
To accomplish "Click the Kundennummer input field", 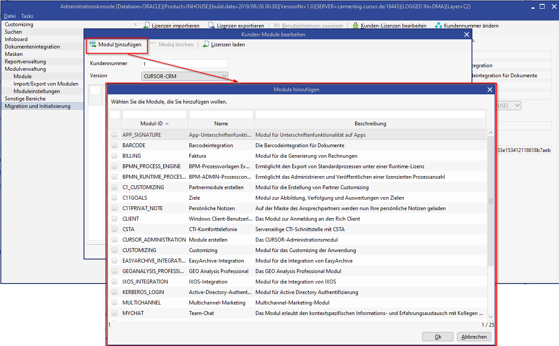I will (x=185, y=64).
